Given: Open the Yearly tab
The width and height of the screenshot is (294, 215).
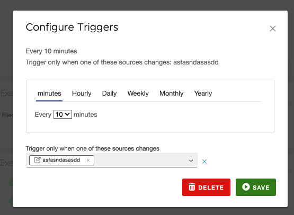Looking at the screenshot, I should tap(203, 94).
